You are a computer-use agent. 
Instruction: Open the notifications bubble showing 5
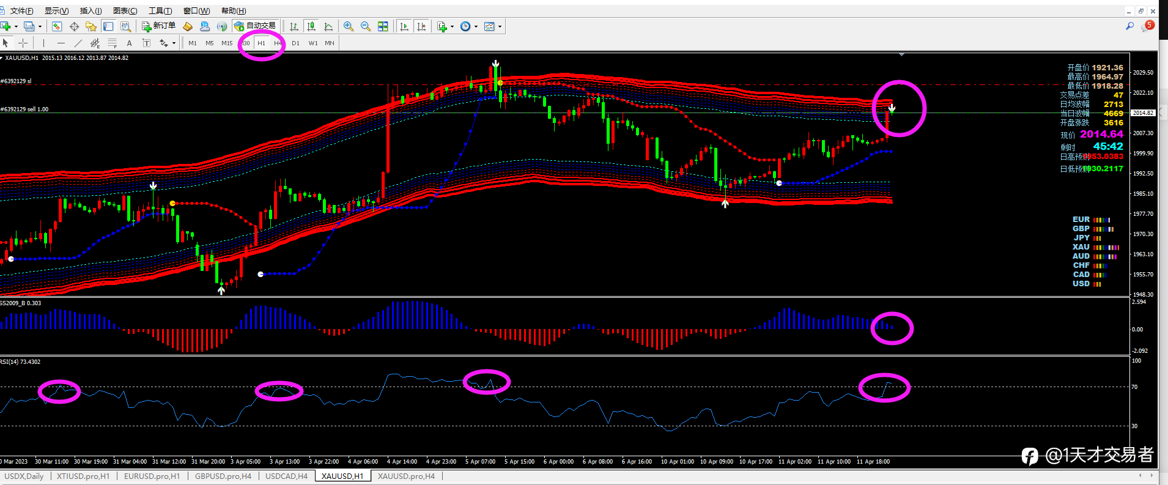pos(1147,26)
